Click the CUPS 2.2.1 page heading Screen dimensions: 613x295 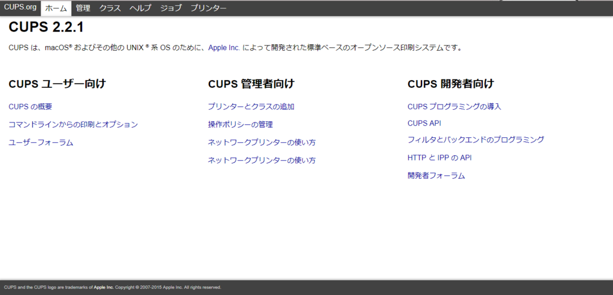pyautogui.click(x=45, y=27)
